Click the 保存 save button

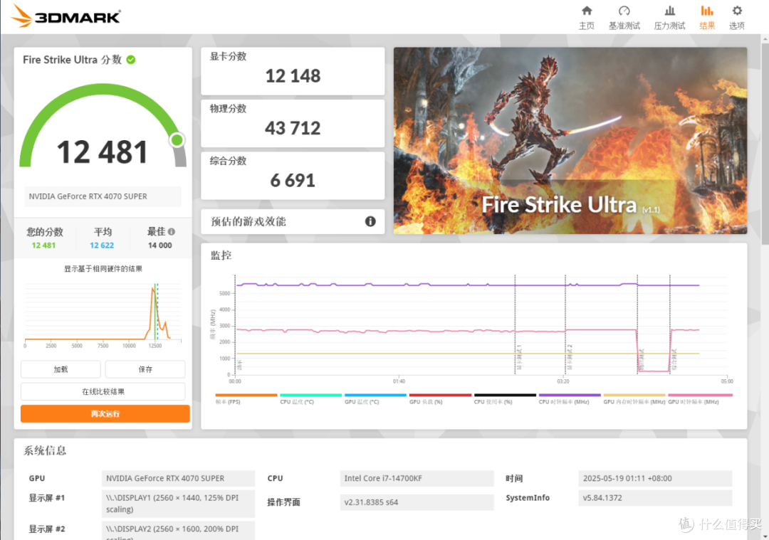click(145, 369)
